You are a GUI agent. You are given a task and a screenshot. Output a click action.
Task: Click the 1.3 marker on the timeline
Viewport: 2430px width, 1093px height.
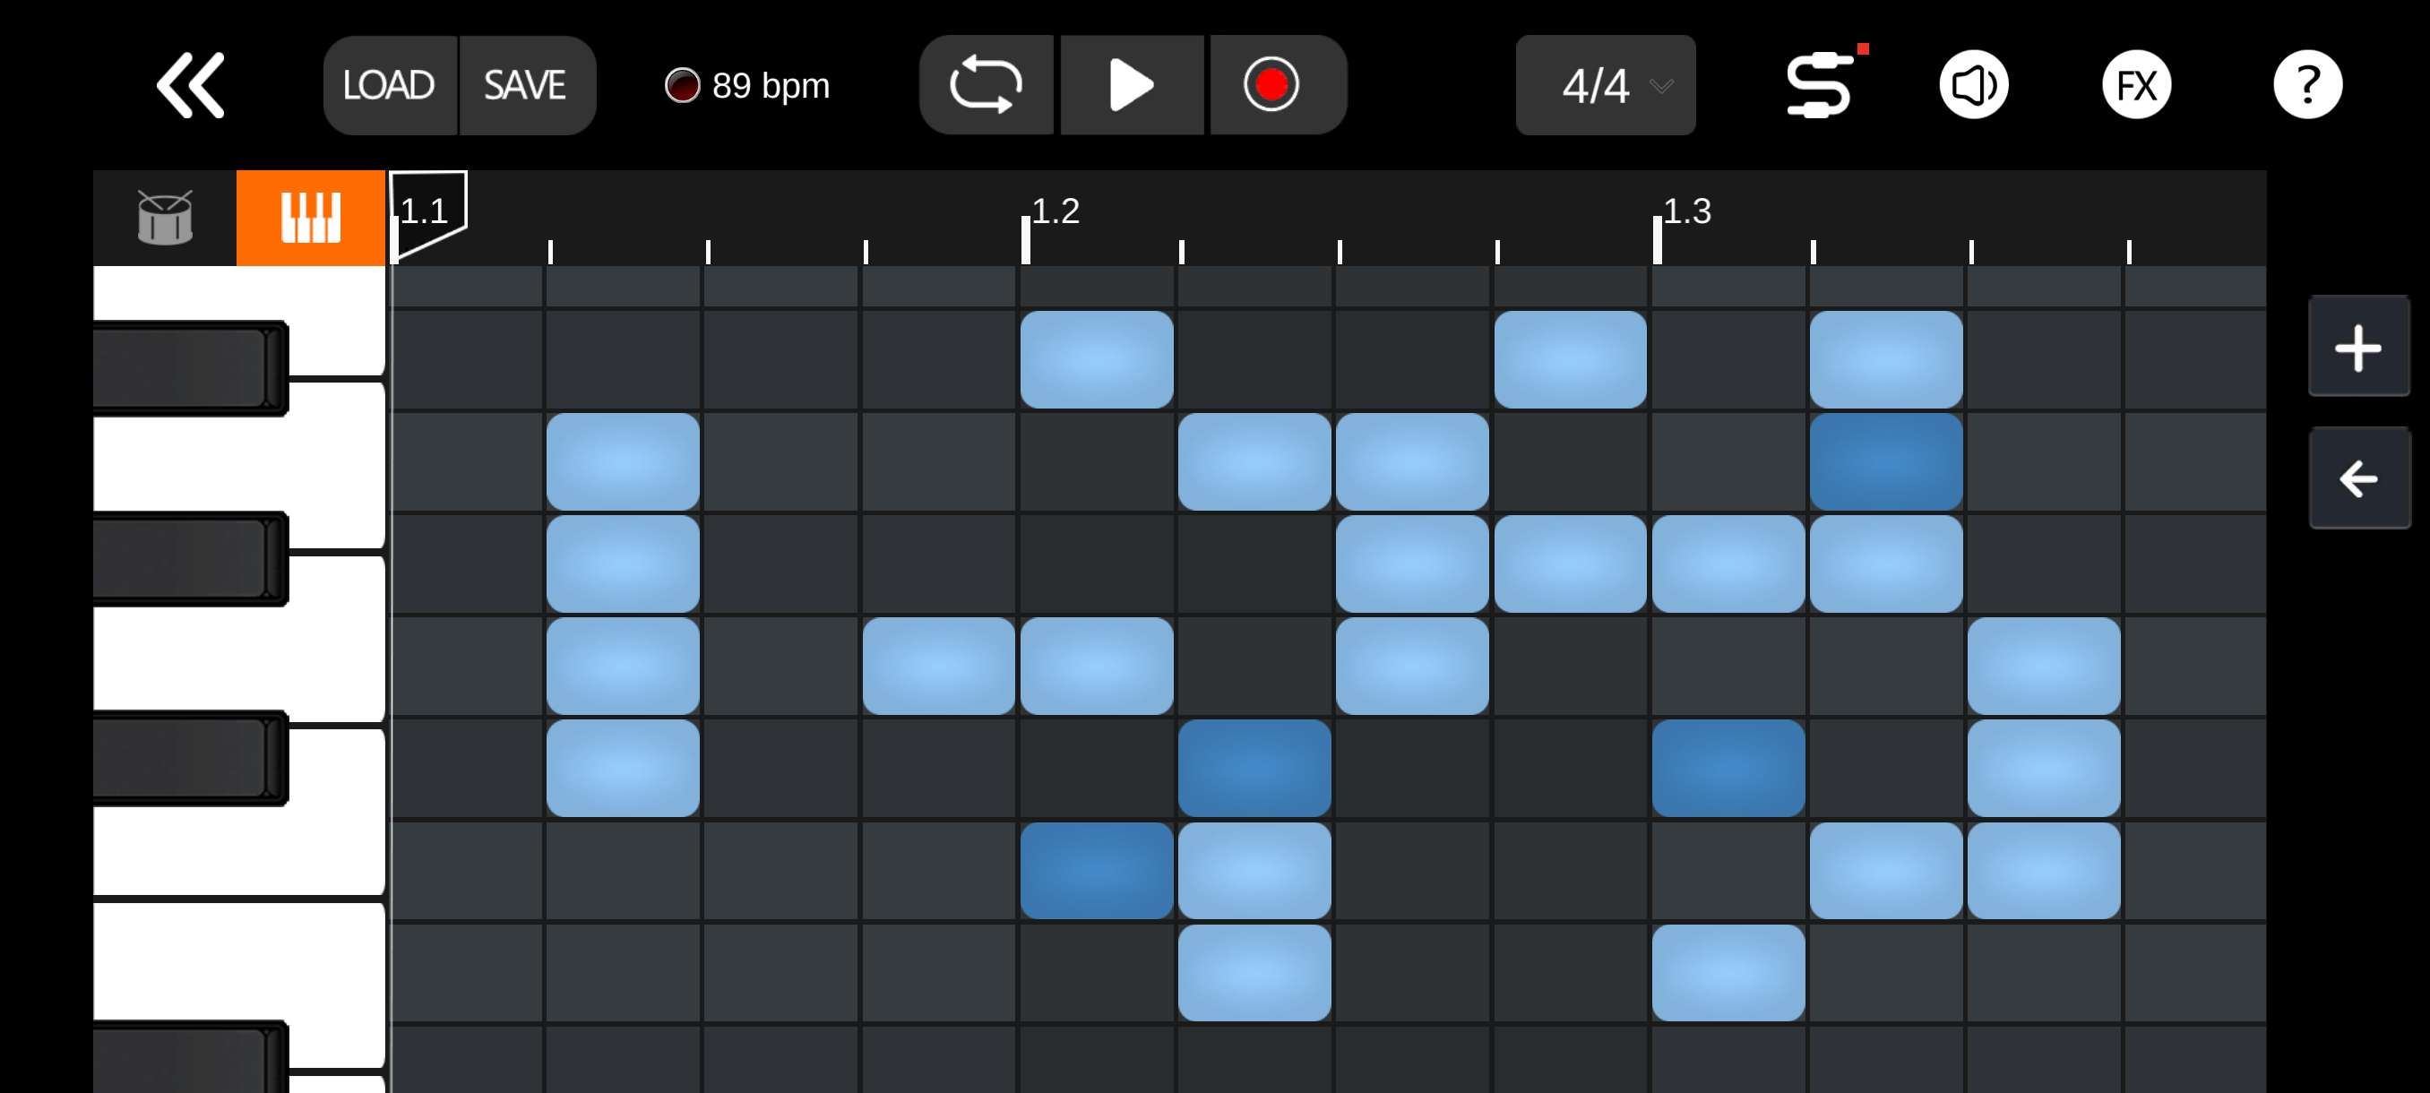tap(1685, 212)
